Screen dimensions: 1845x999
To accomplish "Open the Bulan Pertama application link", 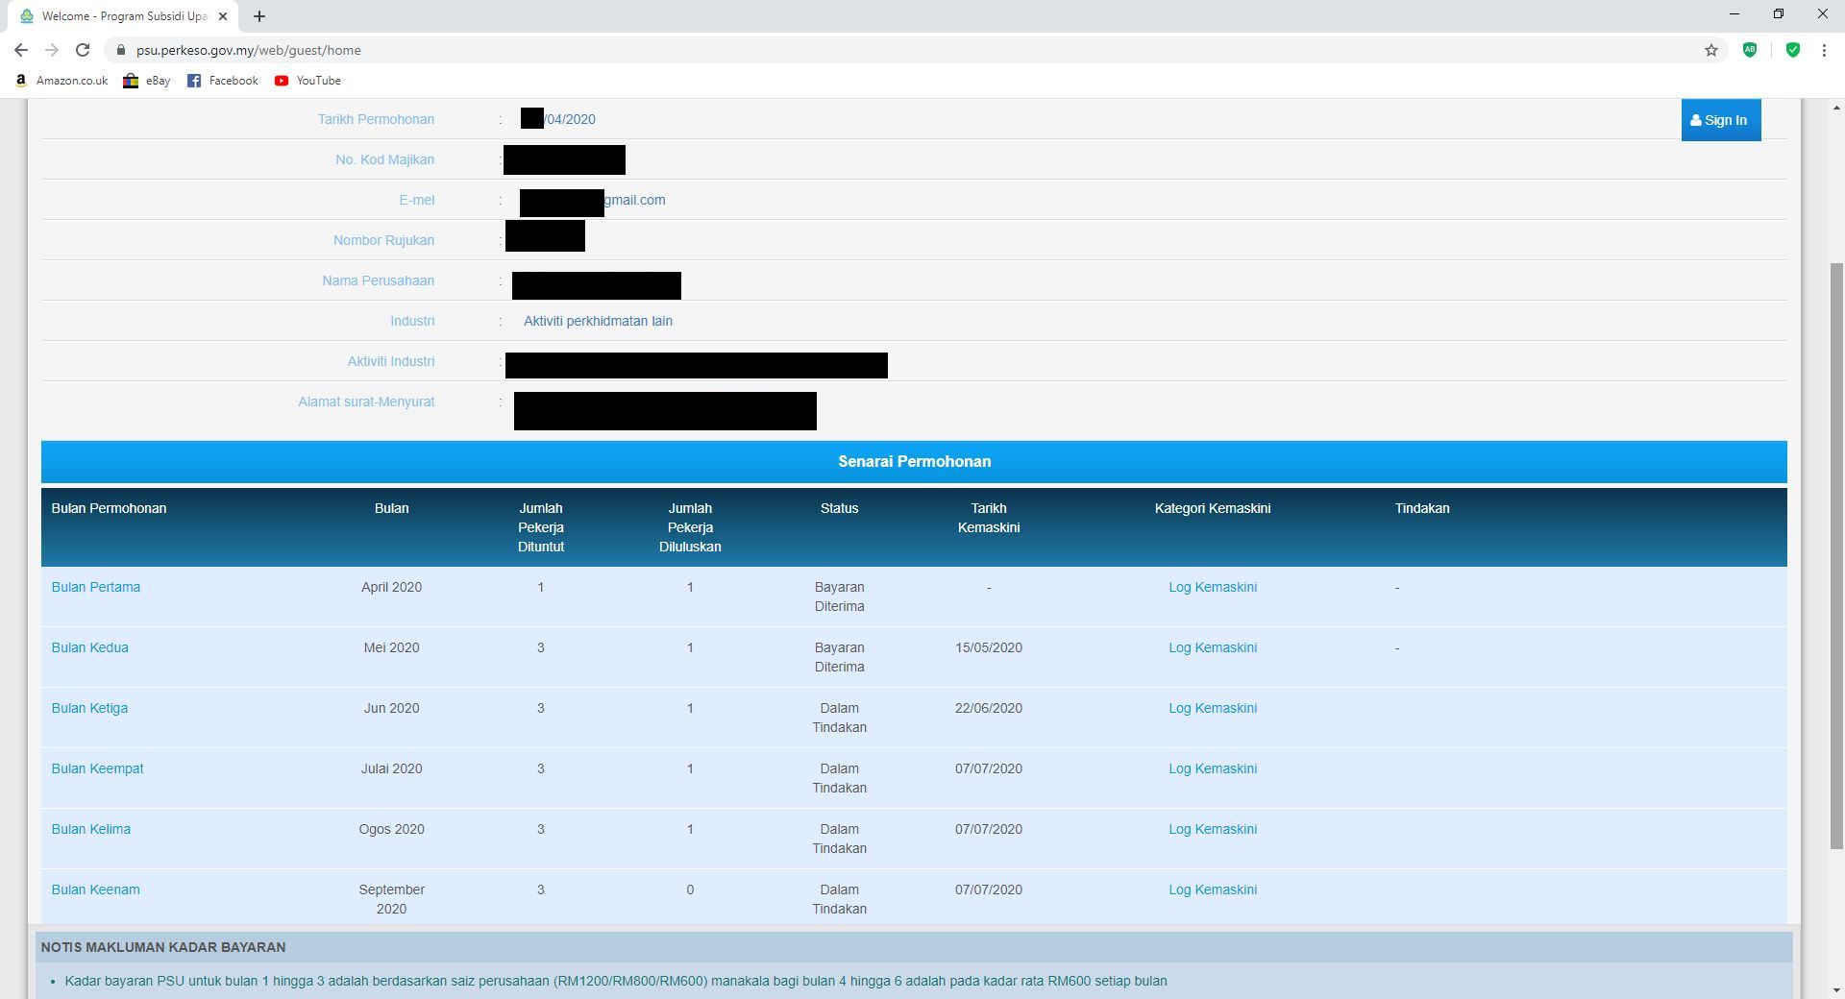I will tap(96, 587).
